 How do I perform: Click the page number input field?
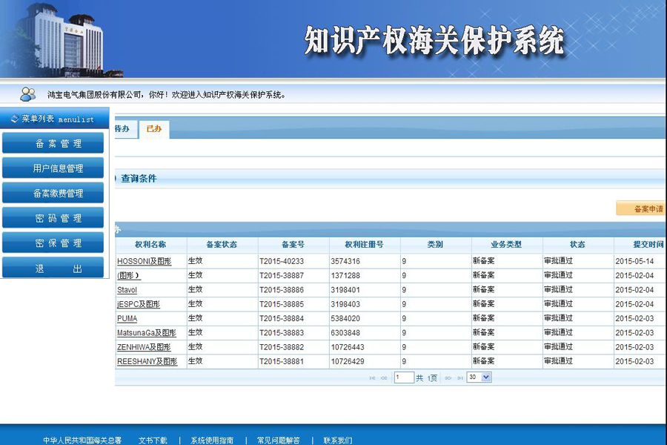(x=404, y=378)
